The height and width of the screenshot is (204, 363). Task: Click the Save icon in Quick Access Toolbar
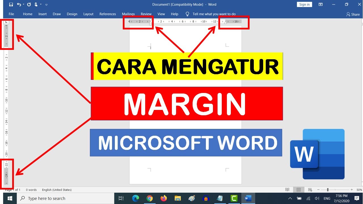point(11,5)
